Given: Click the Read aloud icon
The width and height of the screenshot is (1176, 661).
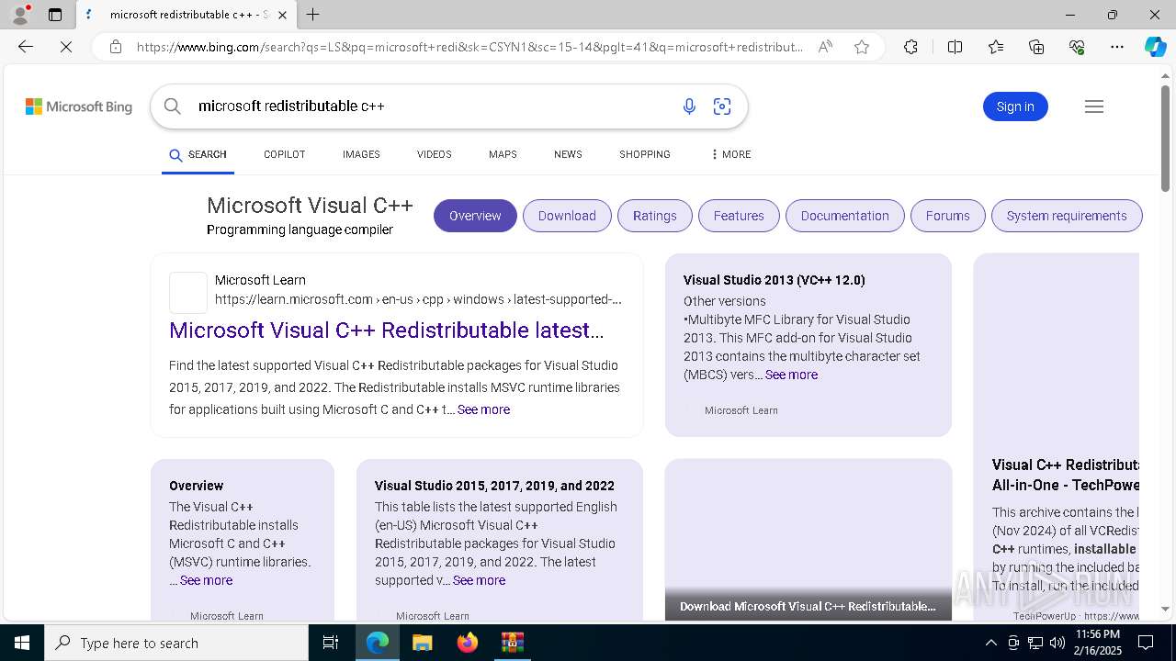Looking at the screenshot, I should (825, 47).
